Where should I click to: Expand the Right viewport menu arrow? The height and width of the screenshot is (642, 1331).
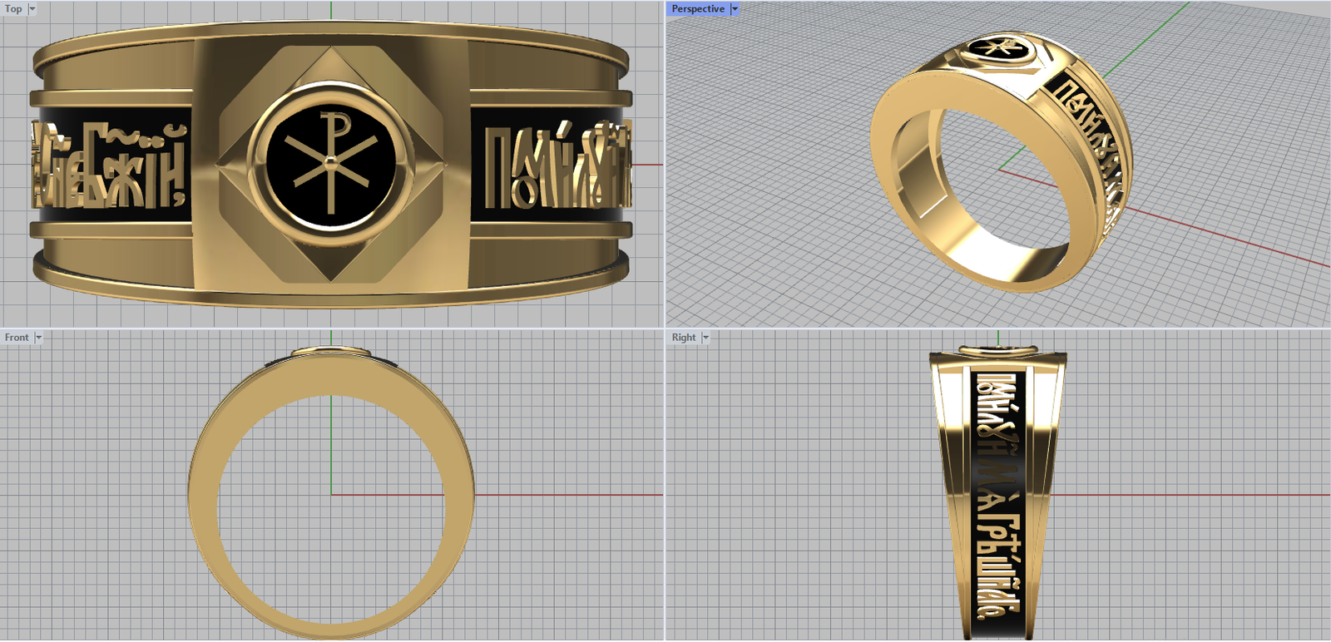705,338
